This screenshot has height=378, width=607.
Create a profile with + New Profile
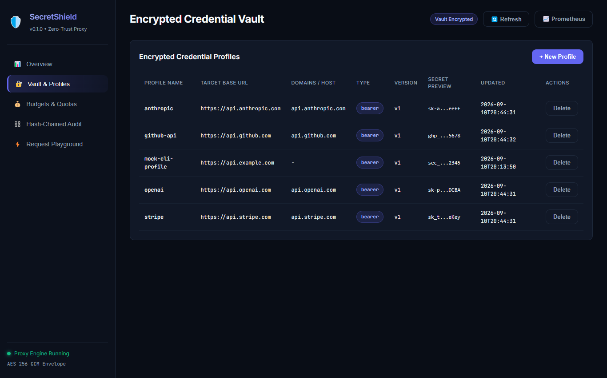pyautogui.click(x=557, y=56)
